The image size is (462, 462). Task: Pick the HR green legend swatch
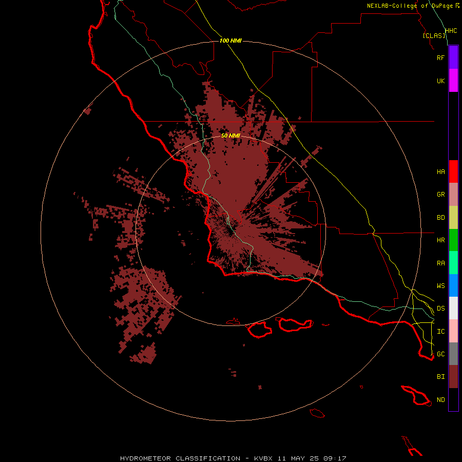coord(453,240)
